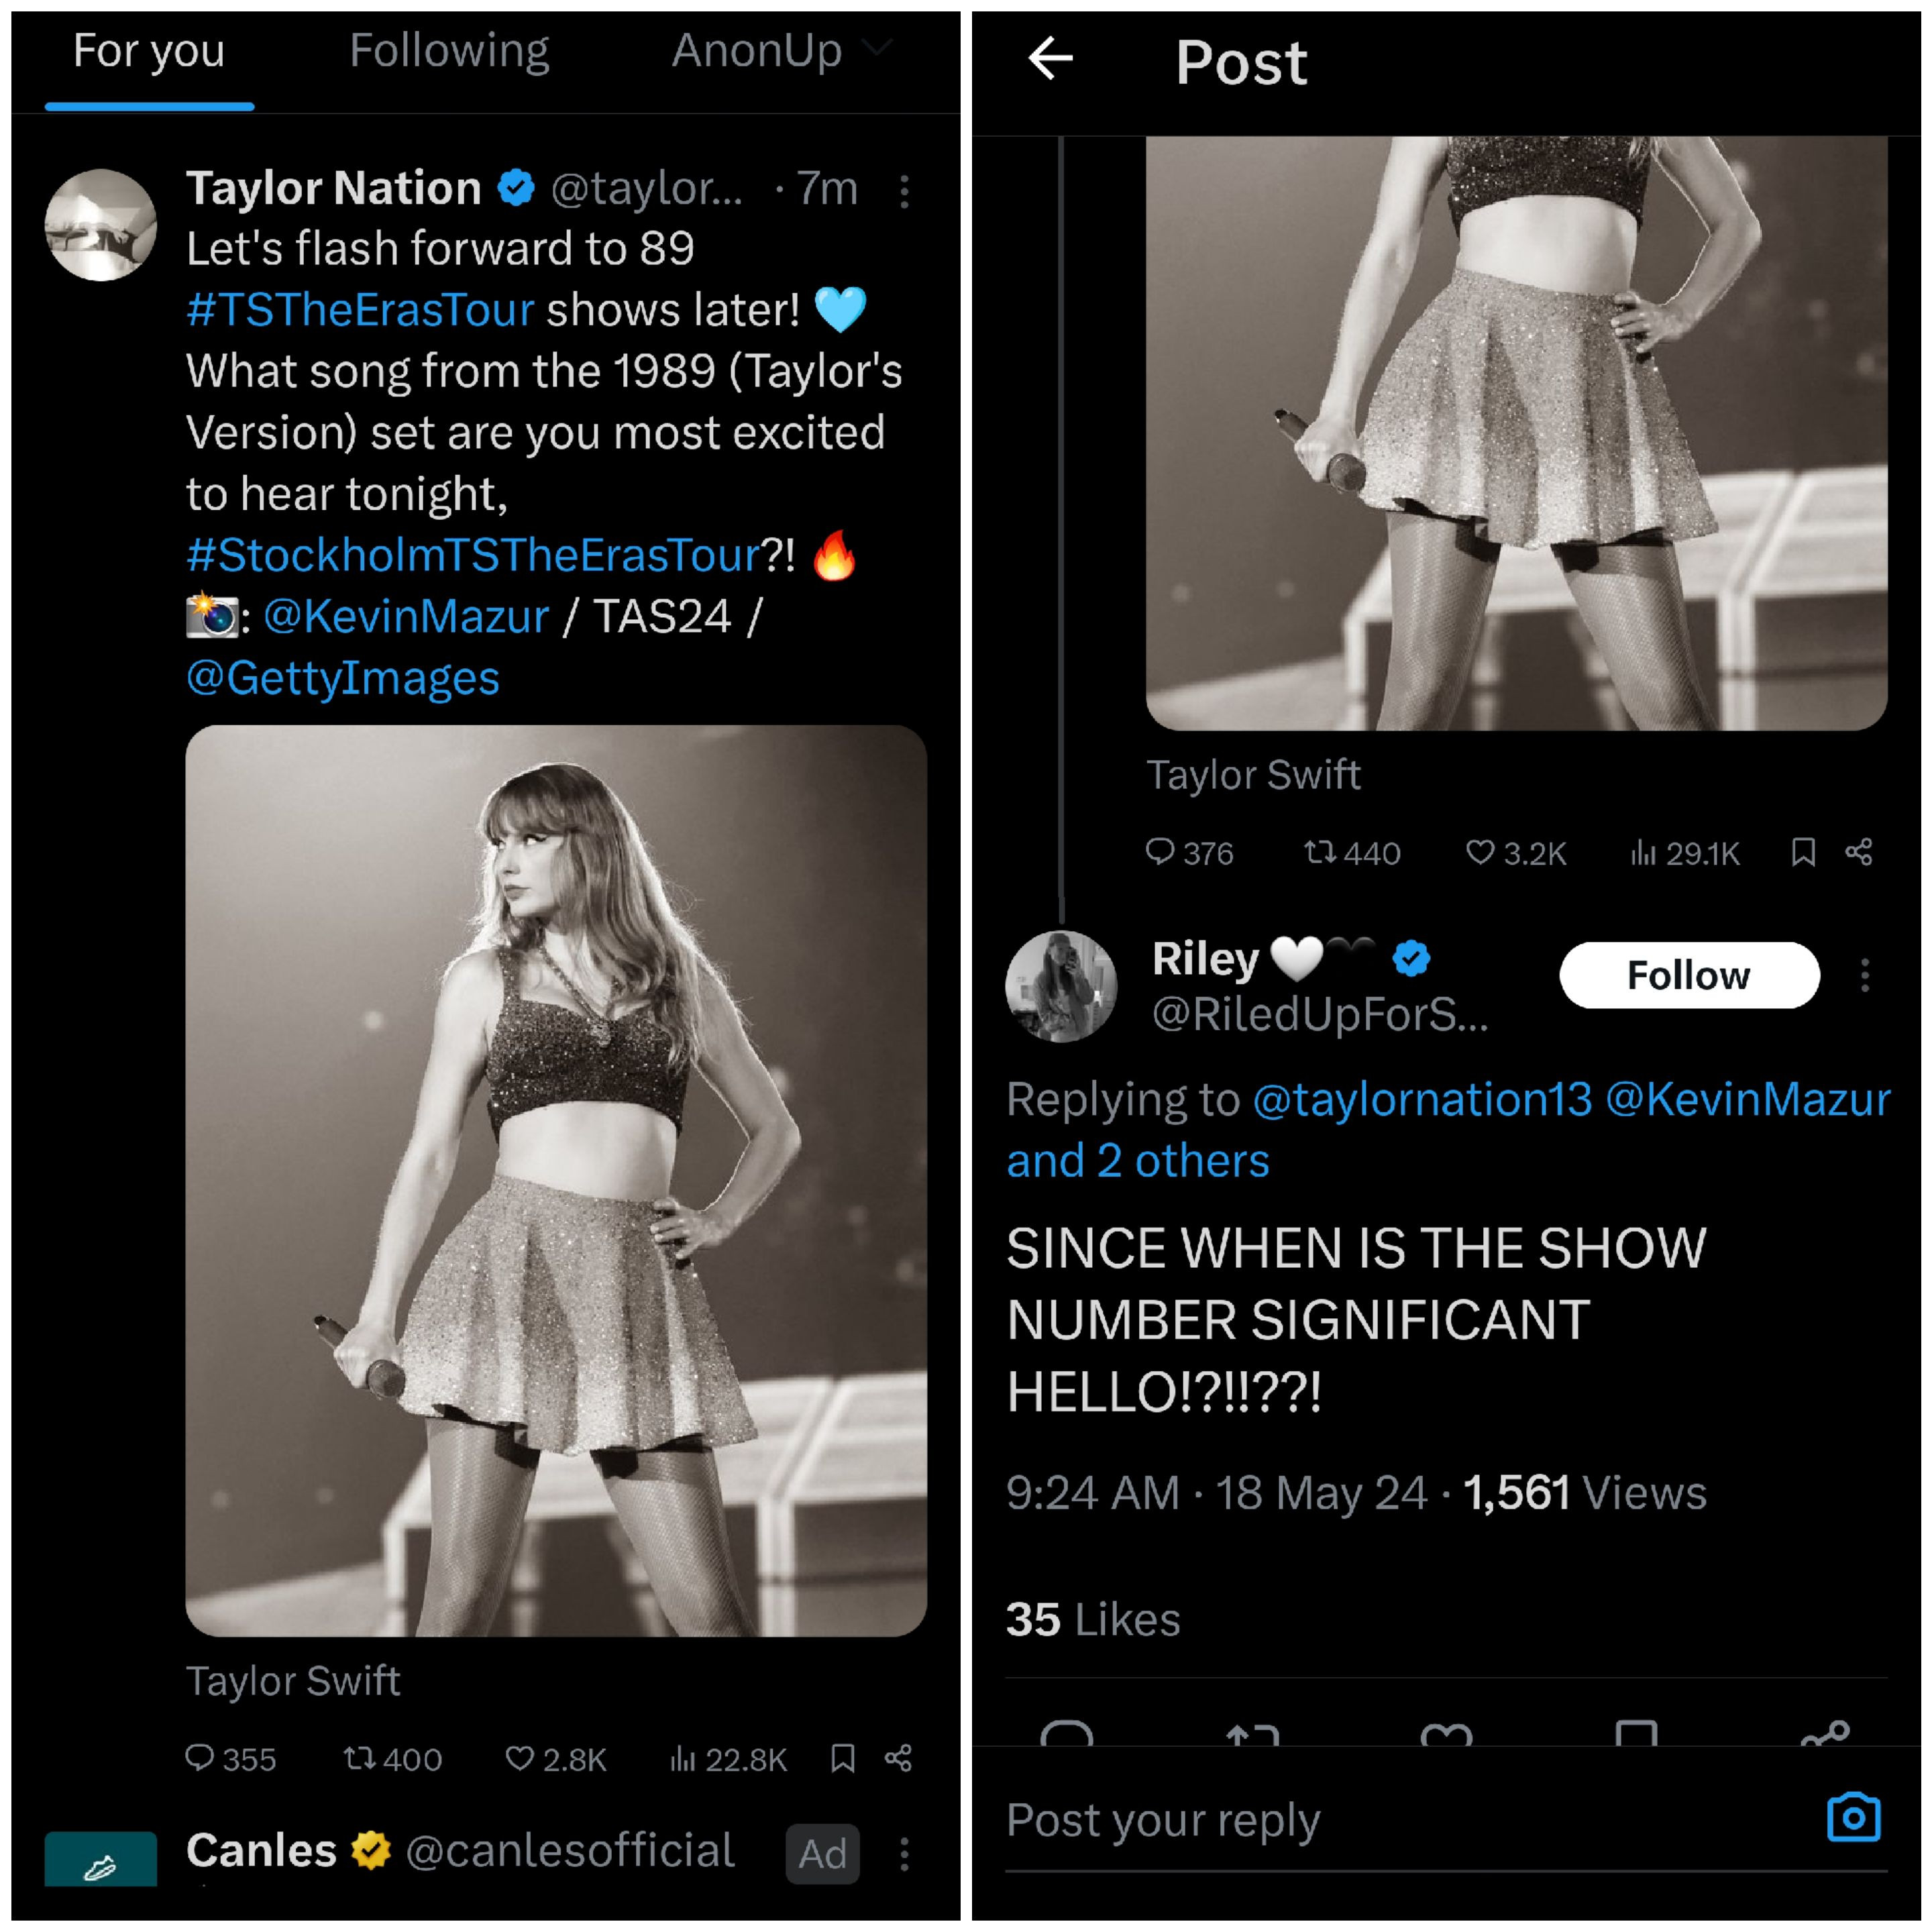
Task: Follow Riley's account
Action: coord(1688,975)
